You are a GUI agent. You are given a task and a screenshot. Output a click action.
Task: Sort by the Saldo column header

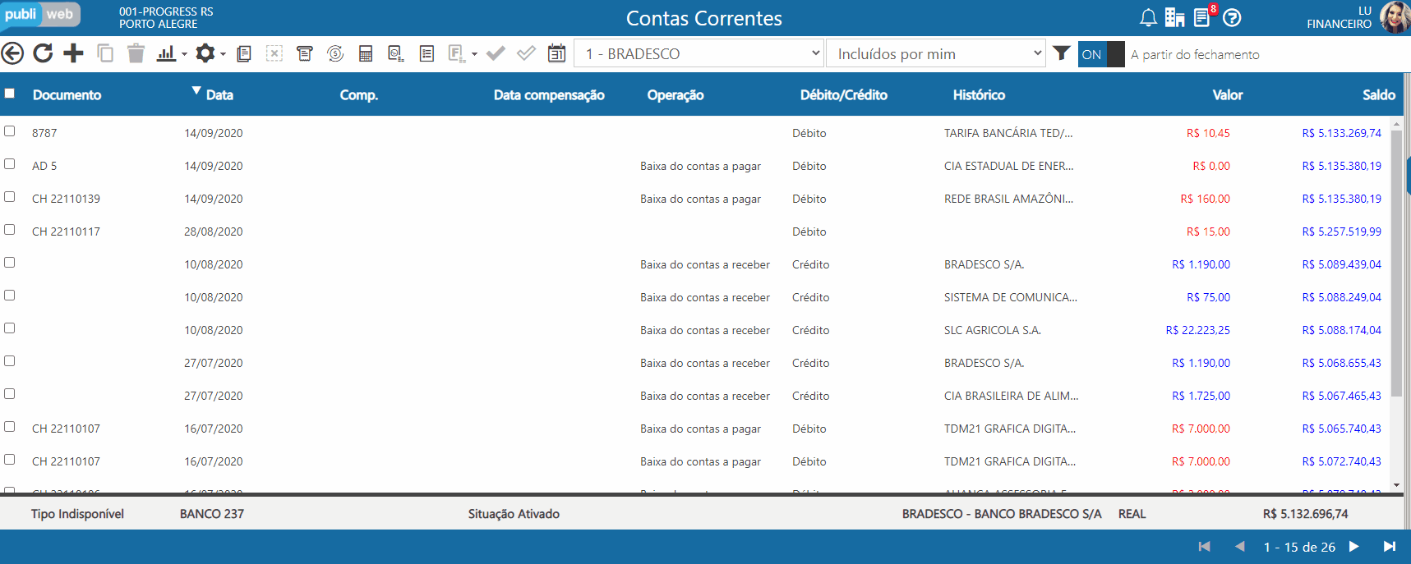pos(1379,95)
